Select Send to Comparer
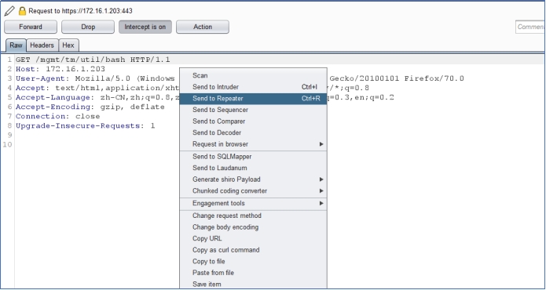The height and width of the screenshot is (290, 546). (x=253, y=121)
